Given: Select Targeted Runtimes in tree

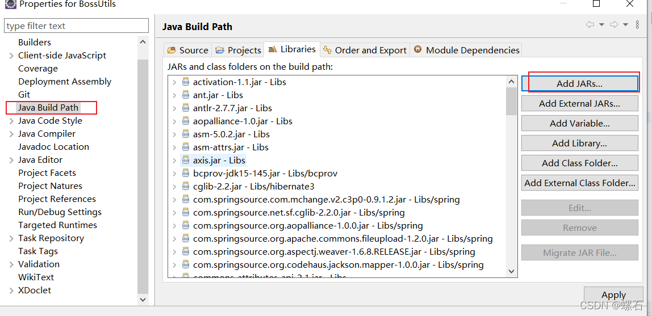Looking at the screenshot, I should coord(57,225).
